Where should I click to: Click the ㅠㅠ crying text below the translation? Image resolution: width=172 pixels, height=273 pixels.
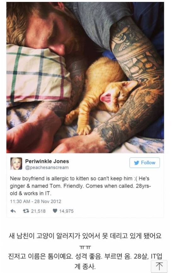85,247
